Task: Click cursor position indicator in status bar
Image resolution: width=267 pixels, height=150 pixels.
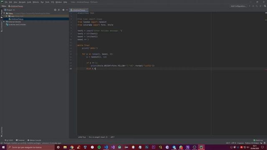Action: 228,143
